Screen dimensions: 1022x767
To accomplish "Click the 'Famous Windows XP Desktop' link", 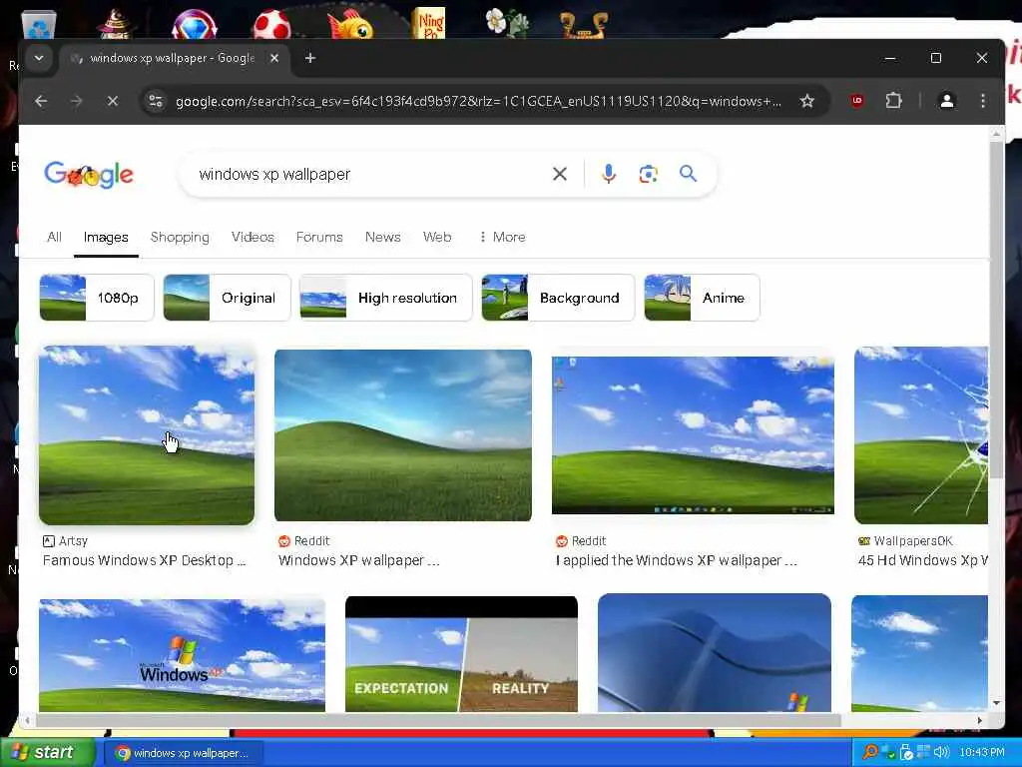I will point(144,560).
